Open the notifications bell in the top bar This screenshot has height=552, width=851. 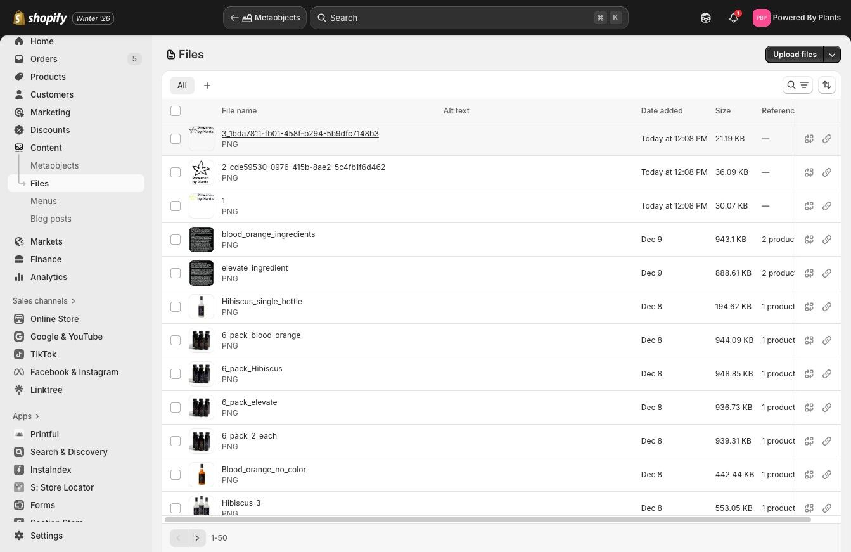pyautogui.click(x=733, y=18)
